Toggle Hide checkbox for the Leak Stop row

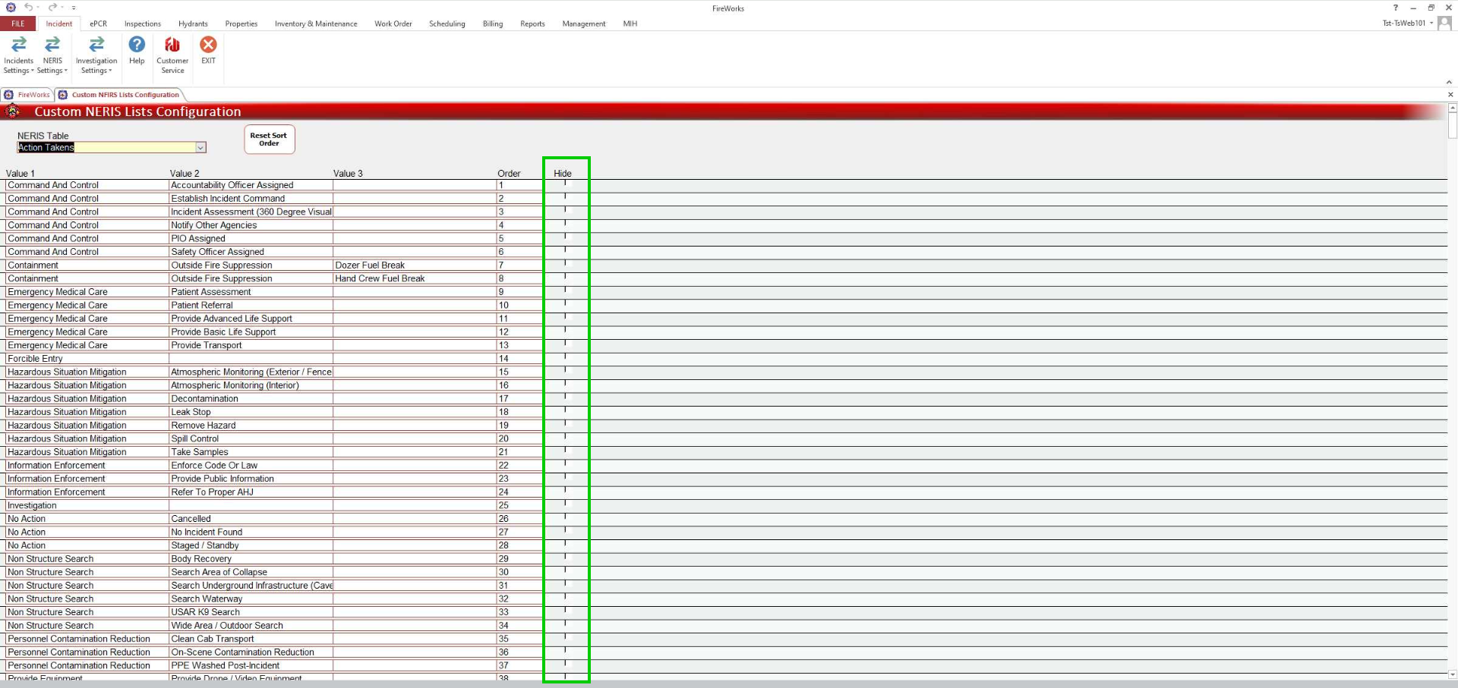(x=565, y=410)
